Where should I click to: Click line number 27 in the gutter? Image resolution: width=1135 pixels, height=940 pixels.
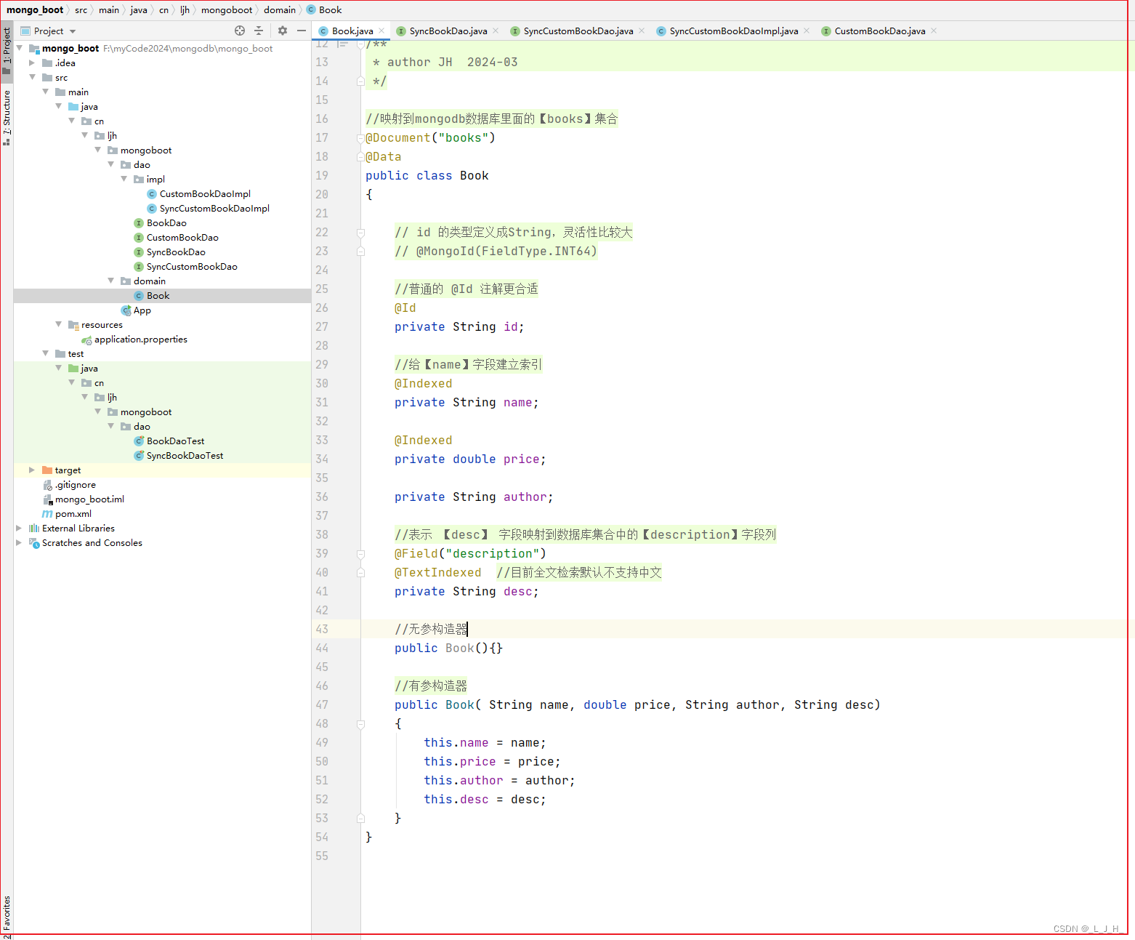322,327
